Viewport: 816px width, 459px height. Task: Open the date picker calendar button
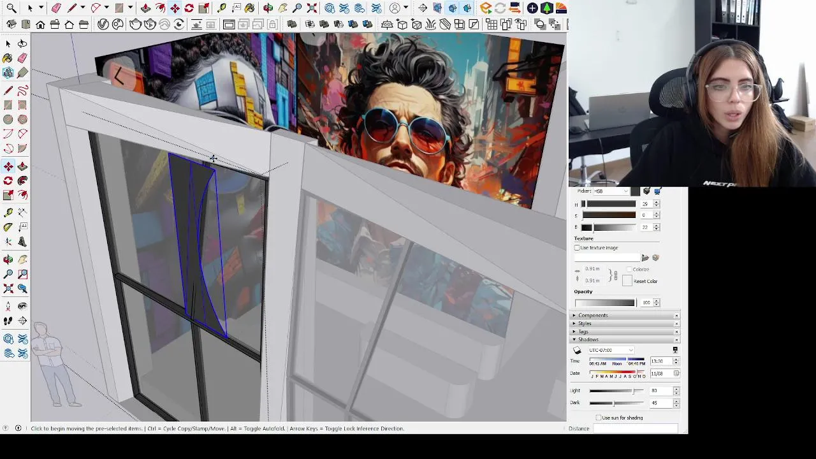point(676,374)
